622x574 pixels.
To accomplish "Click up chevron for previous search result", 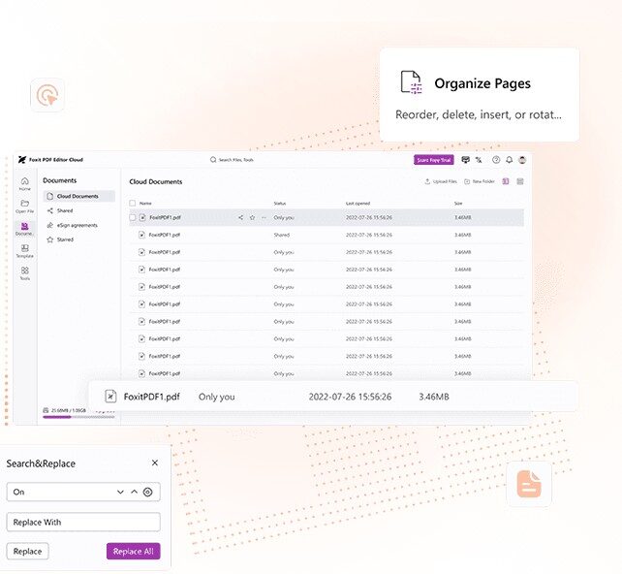I will (134, 493).
